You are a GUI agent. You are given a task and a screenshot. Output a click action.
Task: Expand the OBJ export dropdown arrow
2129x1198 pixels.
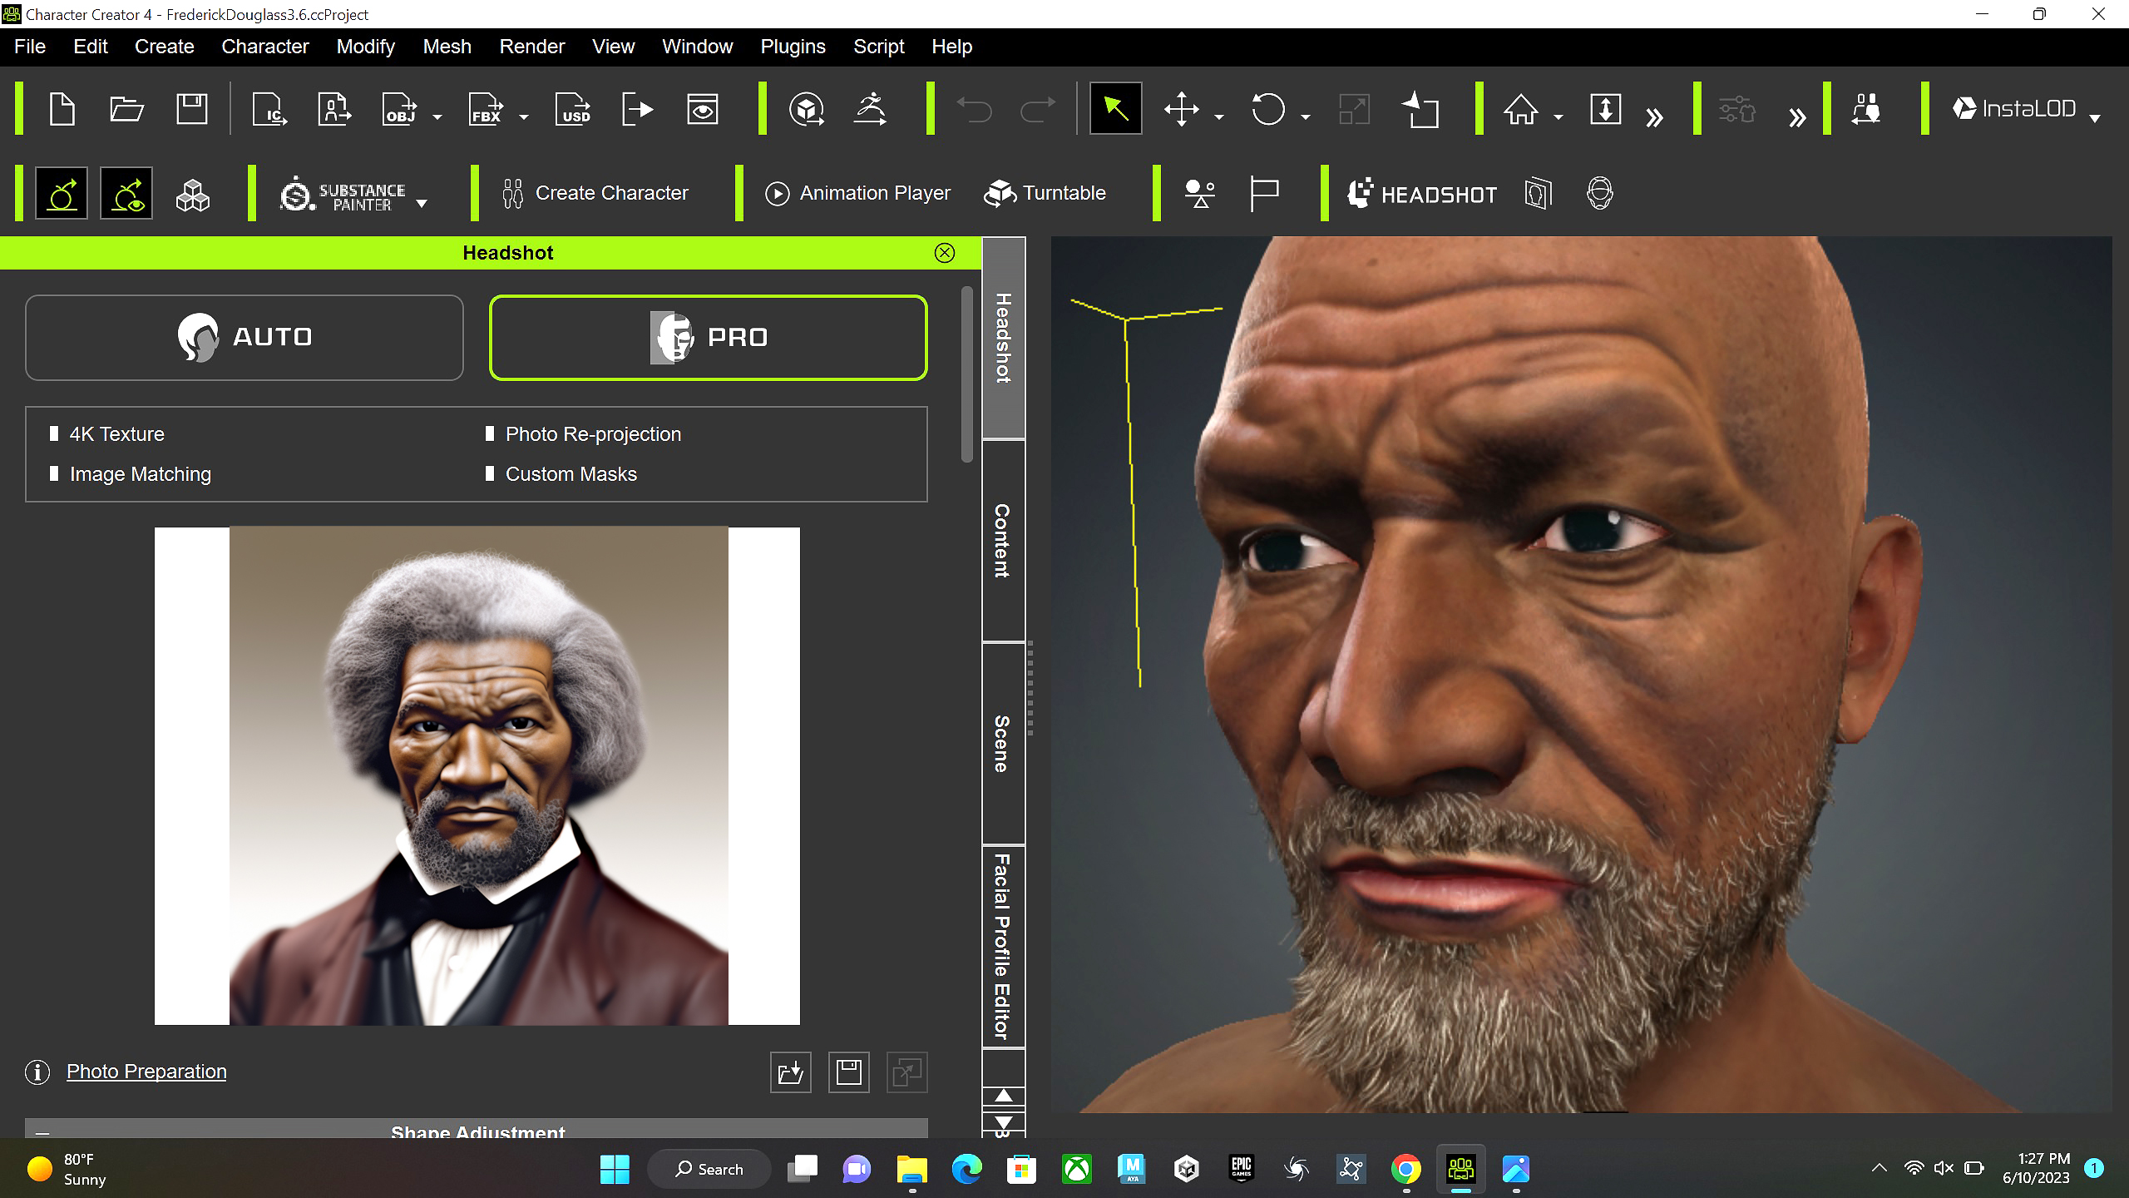[x=437, y=117]
